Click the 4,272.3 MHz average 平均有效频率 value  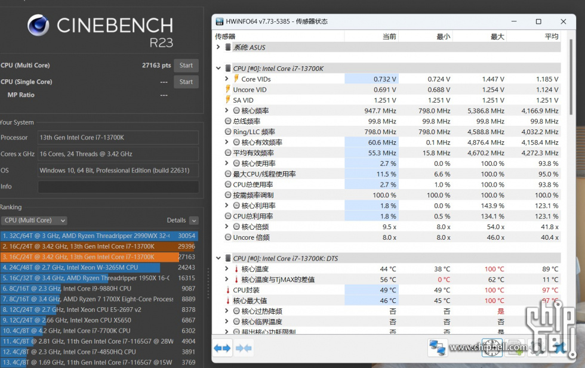[540, 153]
